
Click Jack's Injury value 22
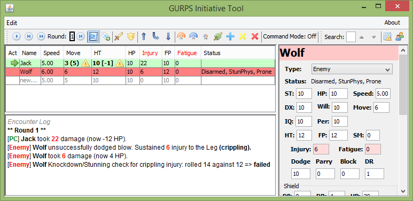pos(151,63)
